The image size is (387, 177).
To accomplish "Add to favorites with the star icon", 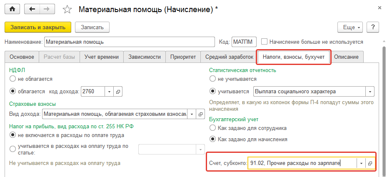I will (67, 9).
